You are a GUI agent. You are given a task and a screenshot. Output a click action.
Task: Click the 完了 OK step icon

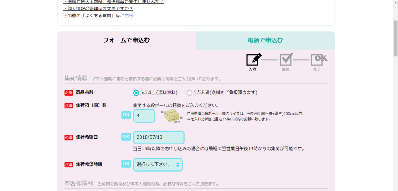[x=319, y=59]
